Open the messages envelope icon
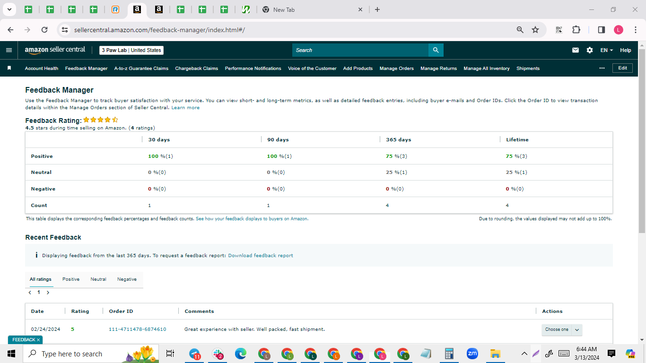The width and height of the screenshot is (646, 363). tap(576, 50)
